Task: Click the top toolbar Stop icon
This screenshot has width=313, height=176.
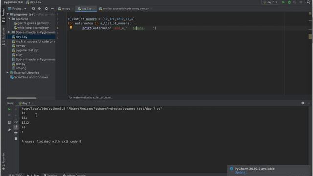Action: (x=301, y=2)
